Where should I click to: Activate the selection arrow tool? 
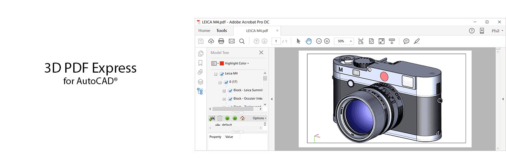tap(298, 41)
